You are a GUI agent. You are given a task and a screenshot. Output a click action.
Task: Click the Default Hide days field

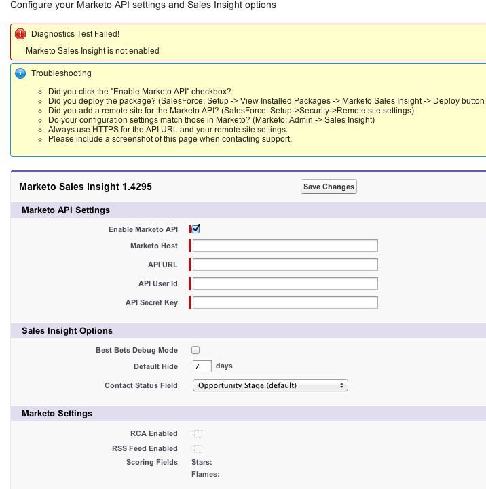click(202, 366)
